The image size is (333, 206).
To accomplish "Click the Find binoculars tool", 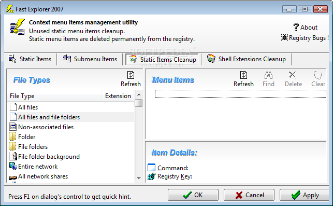I will point(268,79).
